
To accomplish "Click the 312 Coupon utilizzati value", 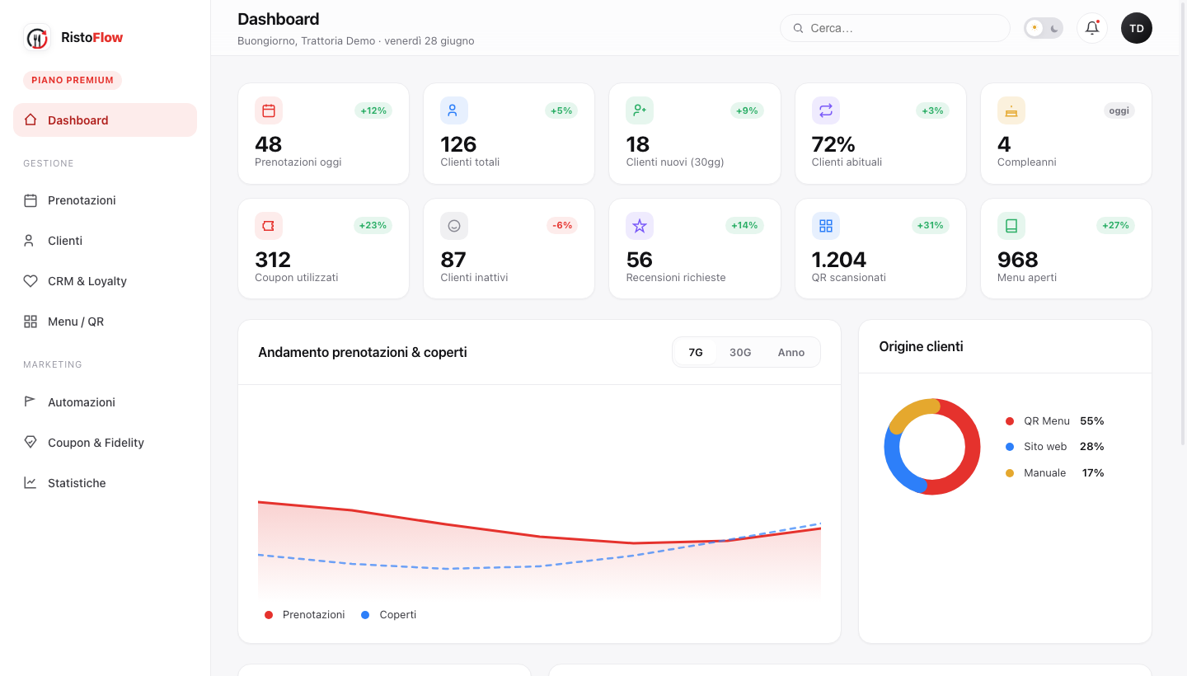I will point(273,260).
